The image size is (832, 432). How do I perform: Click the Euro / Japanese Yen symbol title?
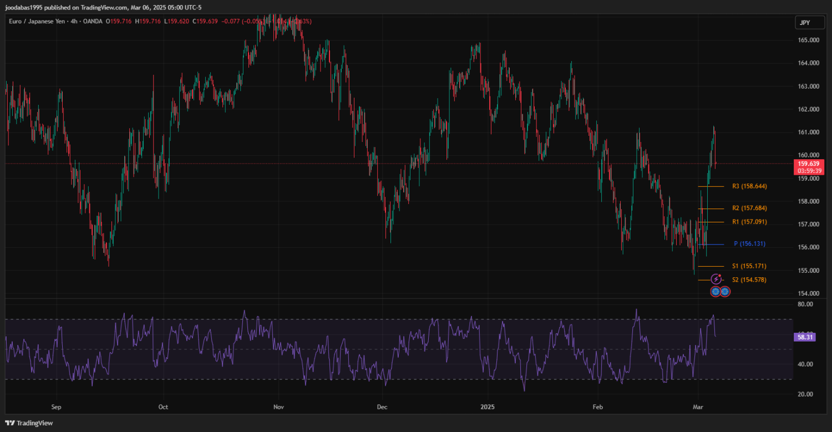click(x=38, y=21)
